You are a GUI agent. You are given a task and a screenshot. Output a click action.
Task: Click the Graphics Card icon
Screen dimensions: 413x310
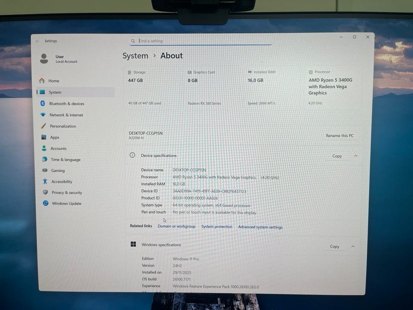(190, 72)
